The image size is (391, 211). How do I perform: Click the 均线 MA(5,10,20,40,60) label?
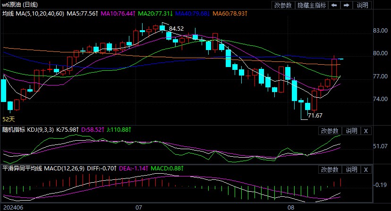click(x=33, y=14)
